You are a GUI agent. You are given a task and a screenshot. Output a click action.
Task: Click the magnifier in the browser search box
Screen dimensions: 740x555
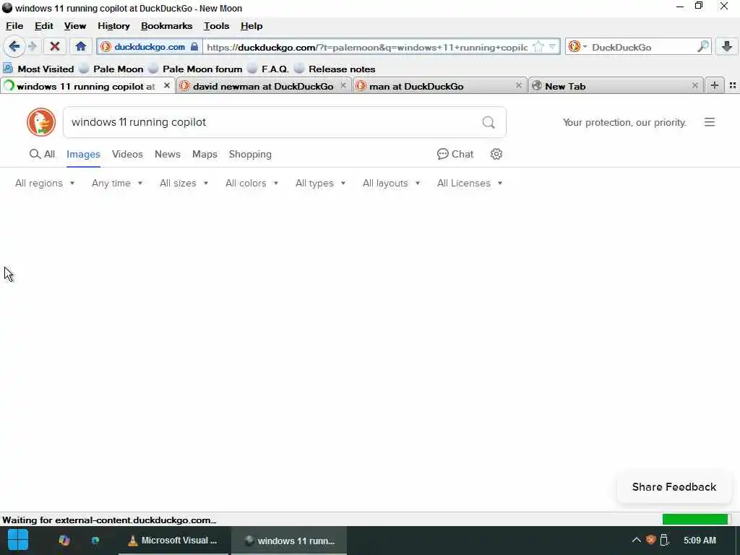702,47
